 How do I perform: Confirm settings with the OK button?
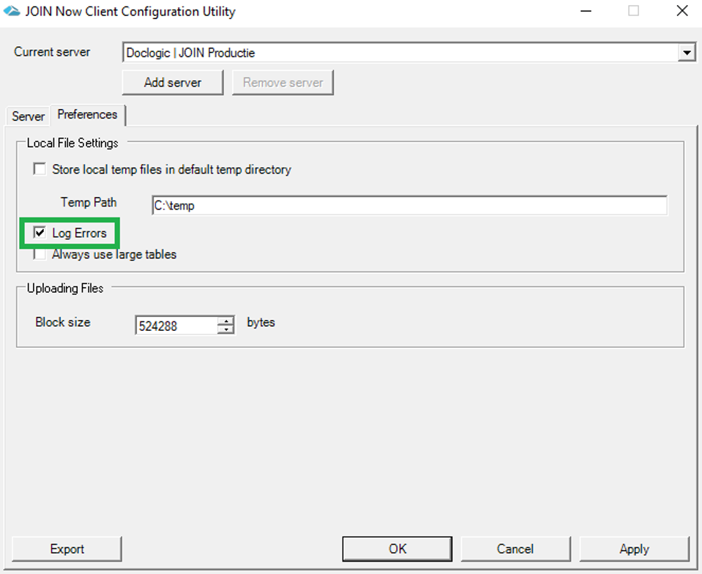[397, 548]
